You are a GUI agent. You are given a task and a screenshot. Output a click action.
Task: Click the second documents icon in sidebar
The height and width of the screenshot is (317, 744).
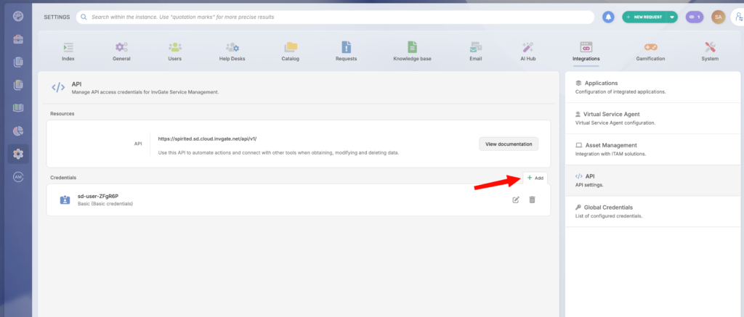coord(18,85)
